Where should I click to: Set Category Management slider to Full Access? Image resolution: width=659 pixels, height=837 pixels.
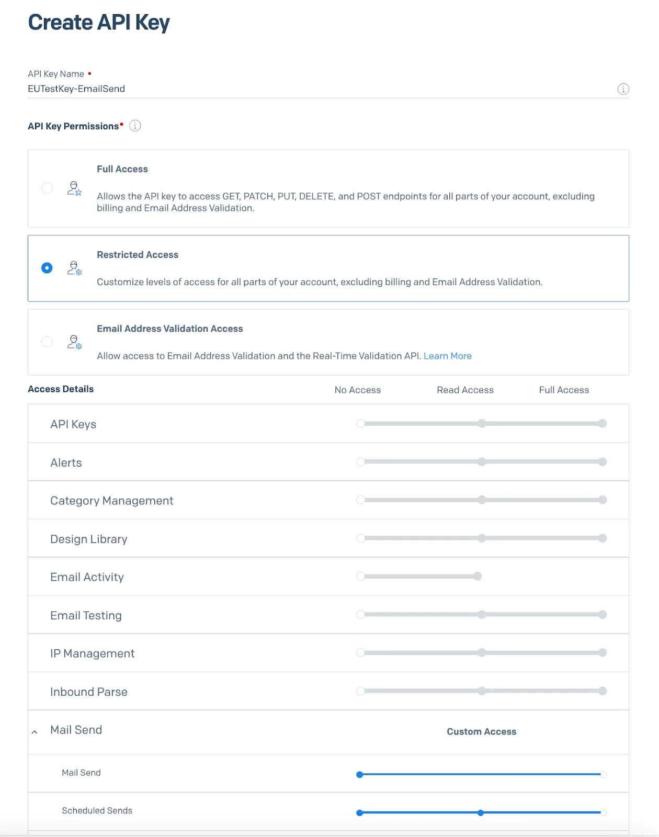(603, 500)
